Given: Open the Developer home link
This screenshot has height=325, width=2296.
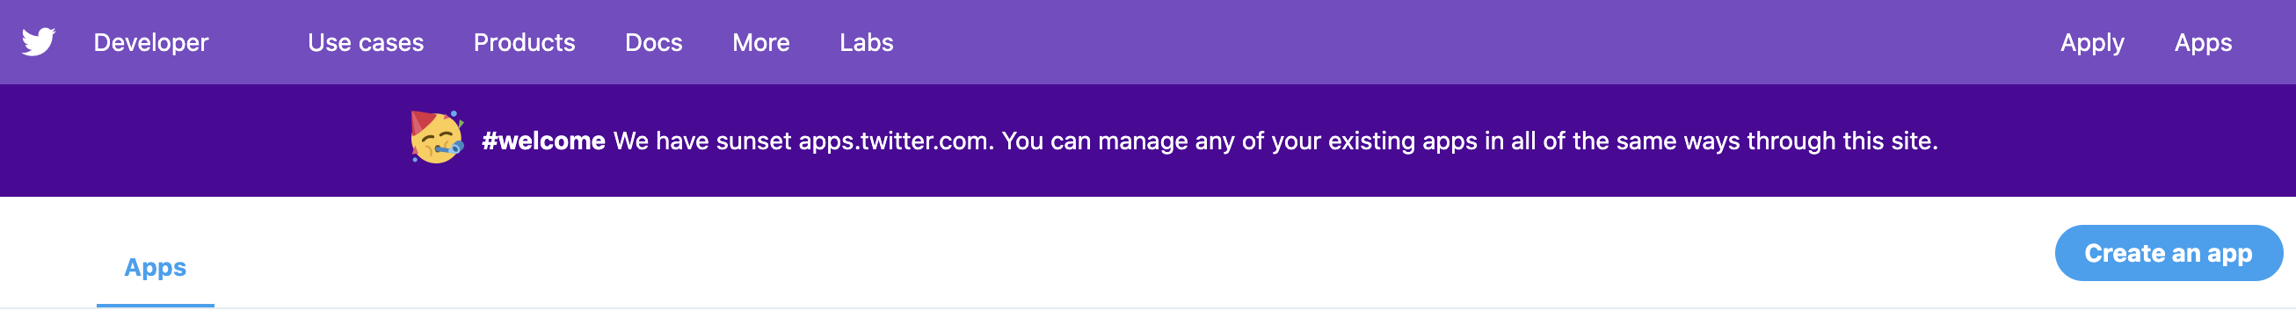Looking at the screenshot, I should coord(150,43).
